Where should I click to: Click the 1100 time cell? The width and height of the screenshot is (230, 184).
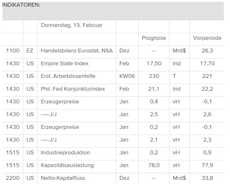13,51
